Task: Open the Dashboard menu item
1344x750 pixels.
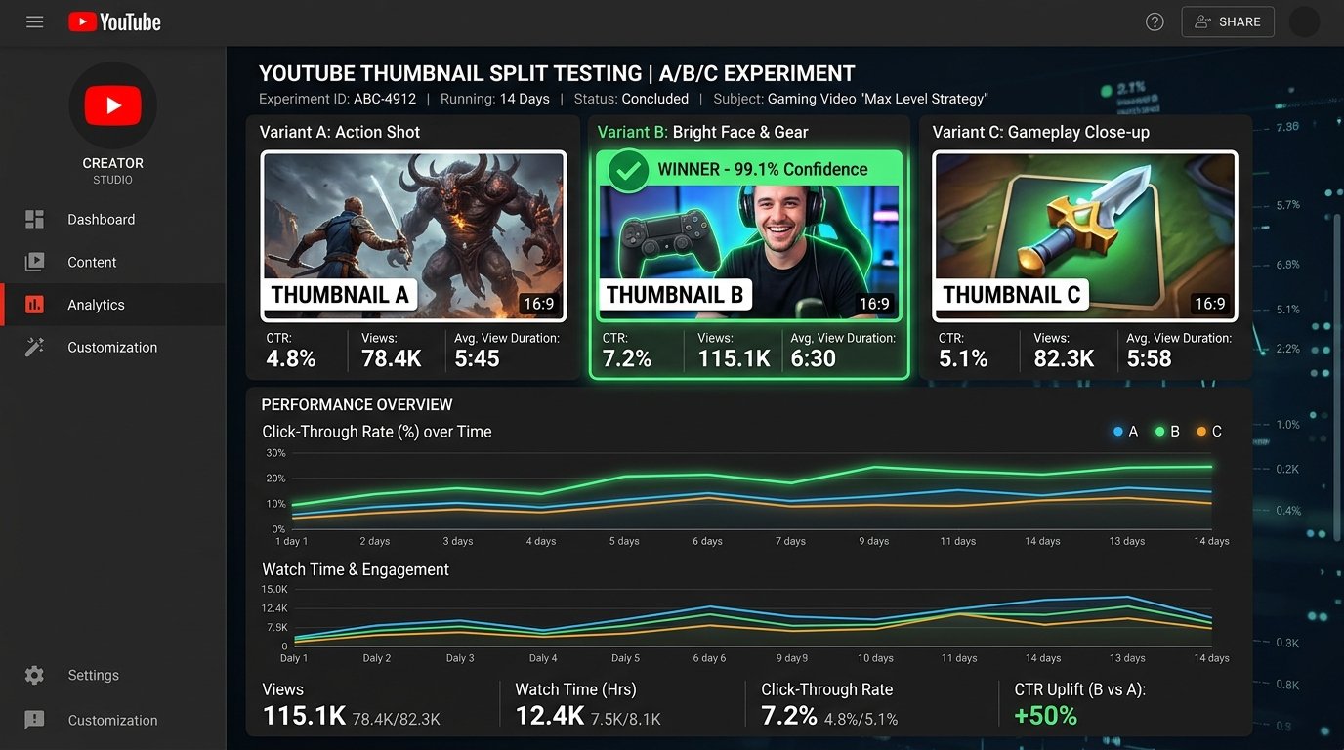Action: pos(113,220)
